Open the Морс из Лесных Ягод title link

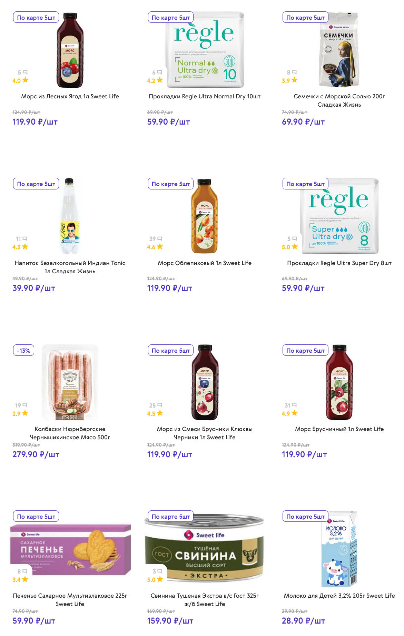(x=70, y=96)
